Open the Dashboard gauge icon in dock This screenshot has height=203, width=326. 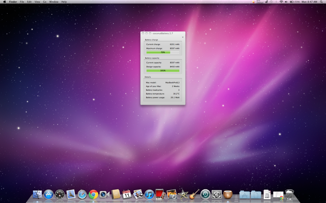coord(60,195)
